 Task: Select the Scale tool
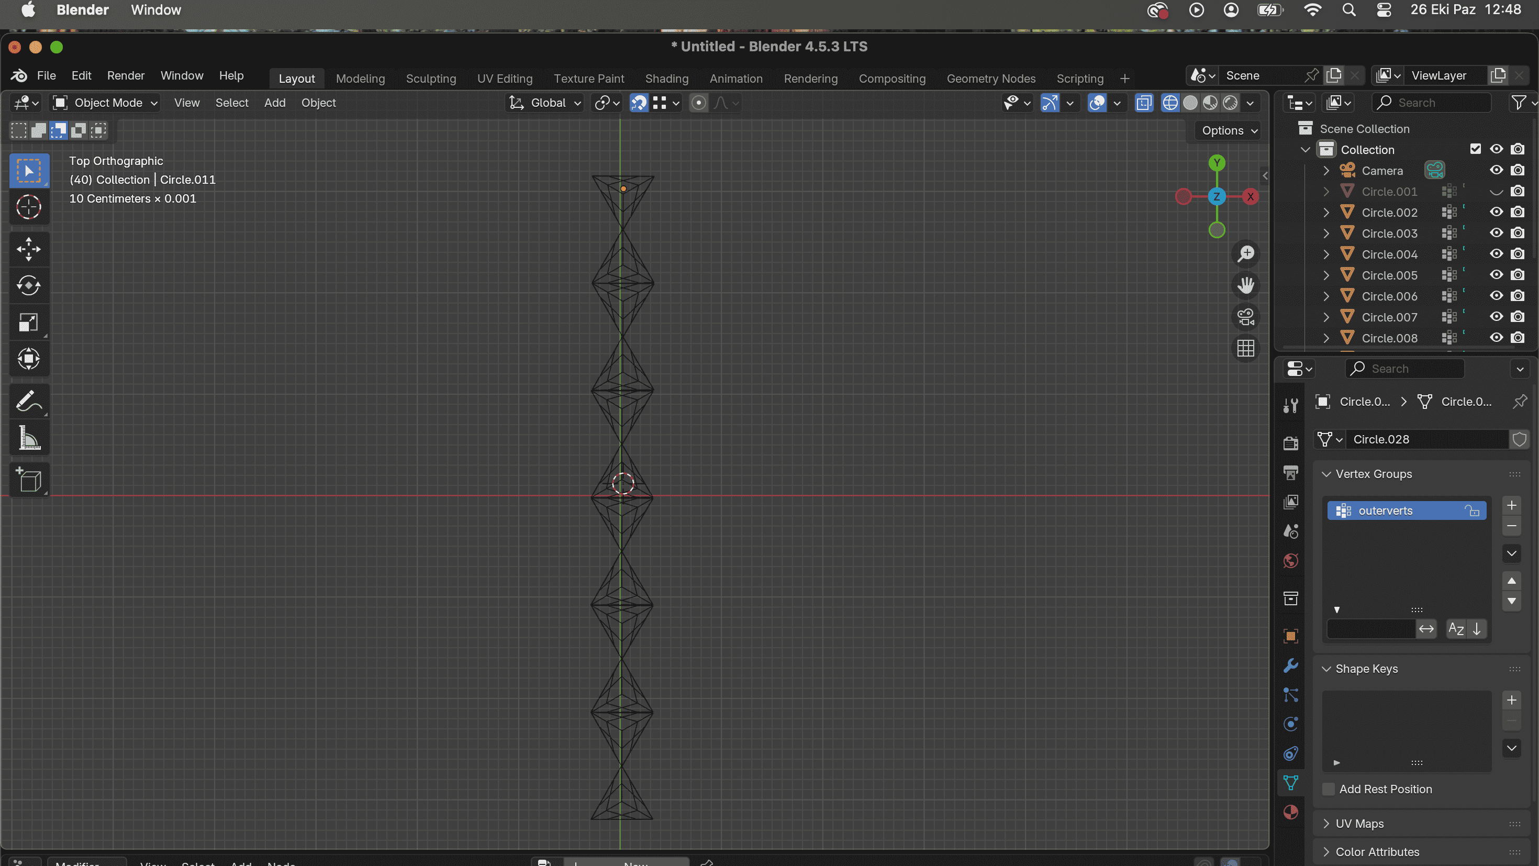click(x=29, y=322)
